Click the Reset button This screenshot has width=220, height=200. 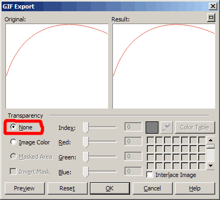67,188
